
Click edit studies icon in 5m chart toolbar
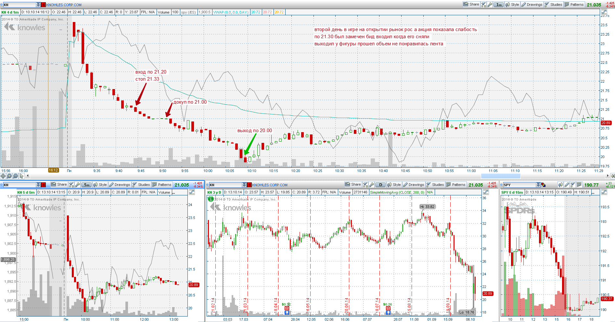click(x=71, y=185)
